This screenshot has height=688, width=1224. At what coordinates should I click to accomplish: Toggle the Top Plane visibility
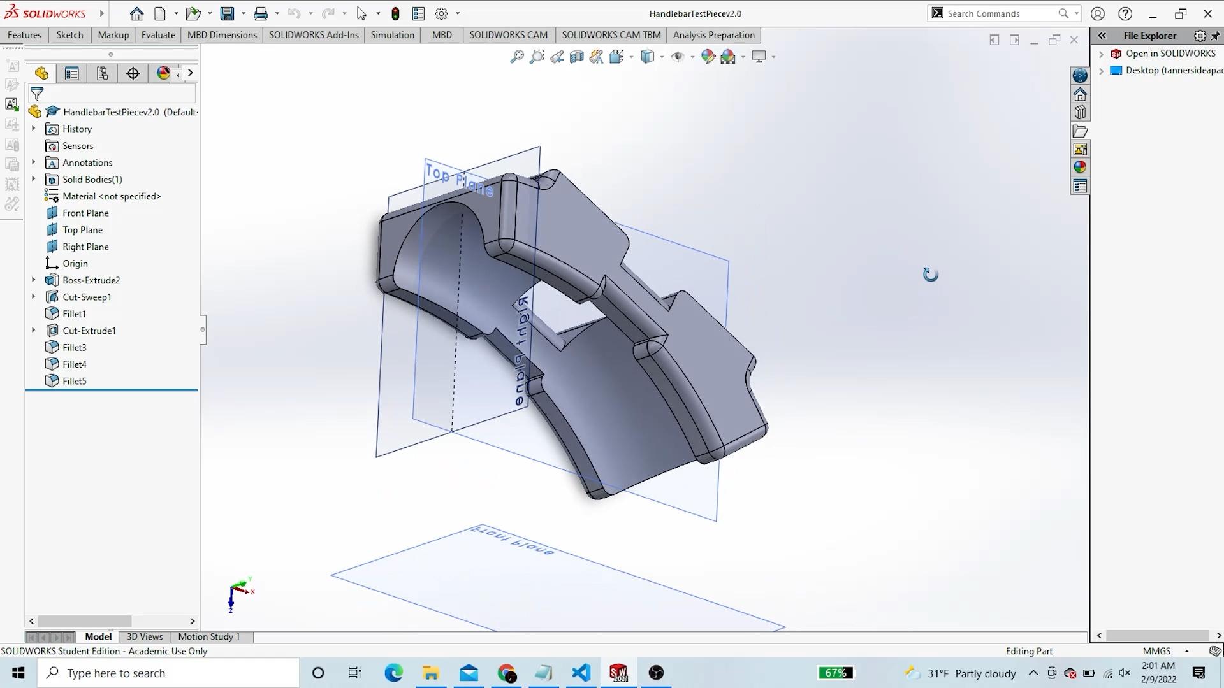82,229
